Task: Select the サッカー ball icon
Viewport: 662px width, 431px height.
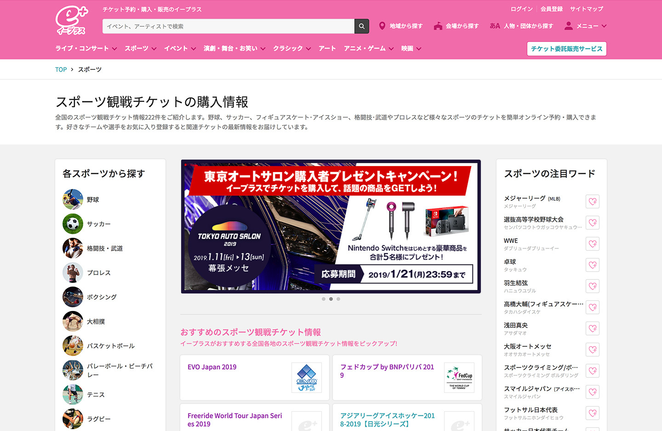Action: [x=73, y=224]
